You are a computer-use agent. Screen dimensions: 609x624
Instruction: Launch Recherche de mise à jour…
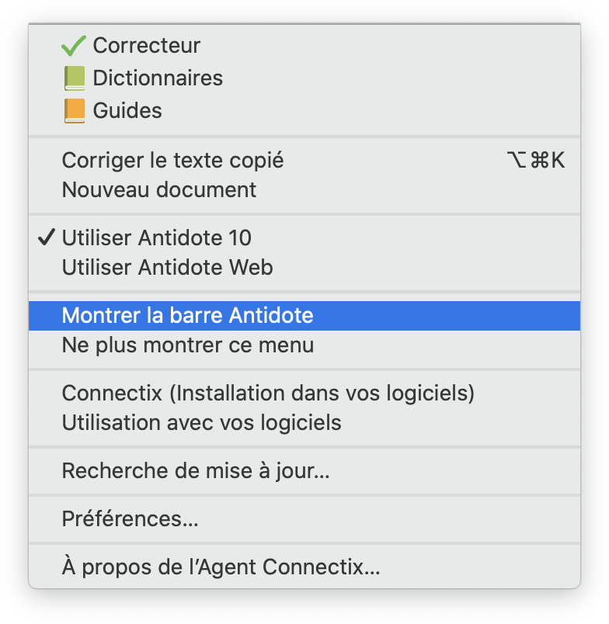(196, 471)
